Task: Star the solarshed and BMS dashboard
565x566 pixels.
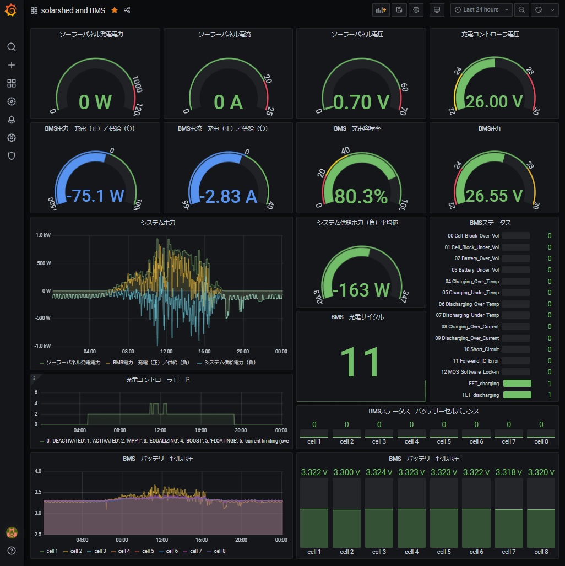Action: [x=115, y=10]
